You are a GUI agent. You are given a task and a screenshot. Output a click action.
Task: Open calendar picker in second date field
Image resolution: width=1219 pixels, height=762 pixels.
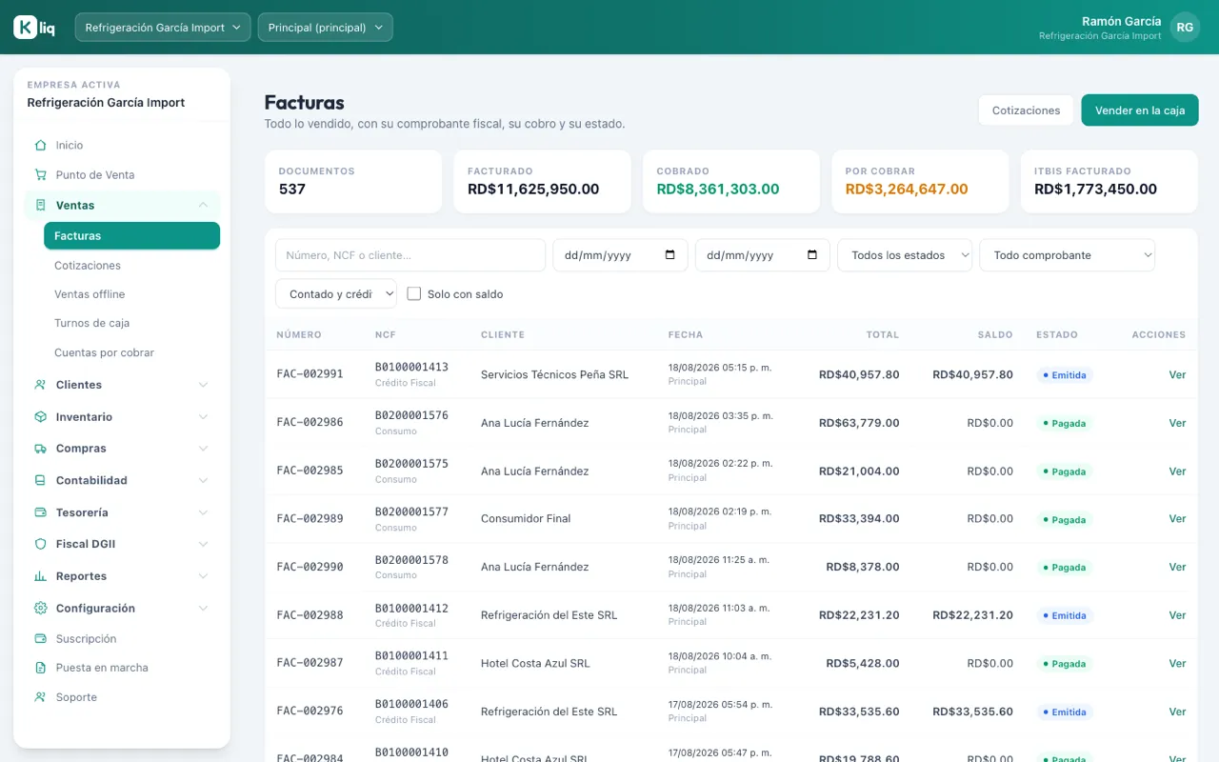pos(812,255)
